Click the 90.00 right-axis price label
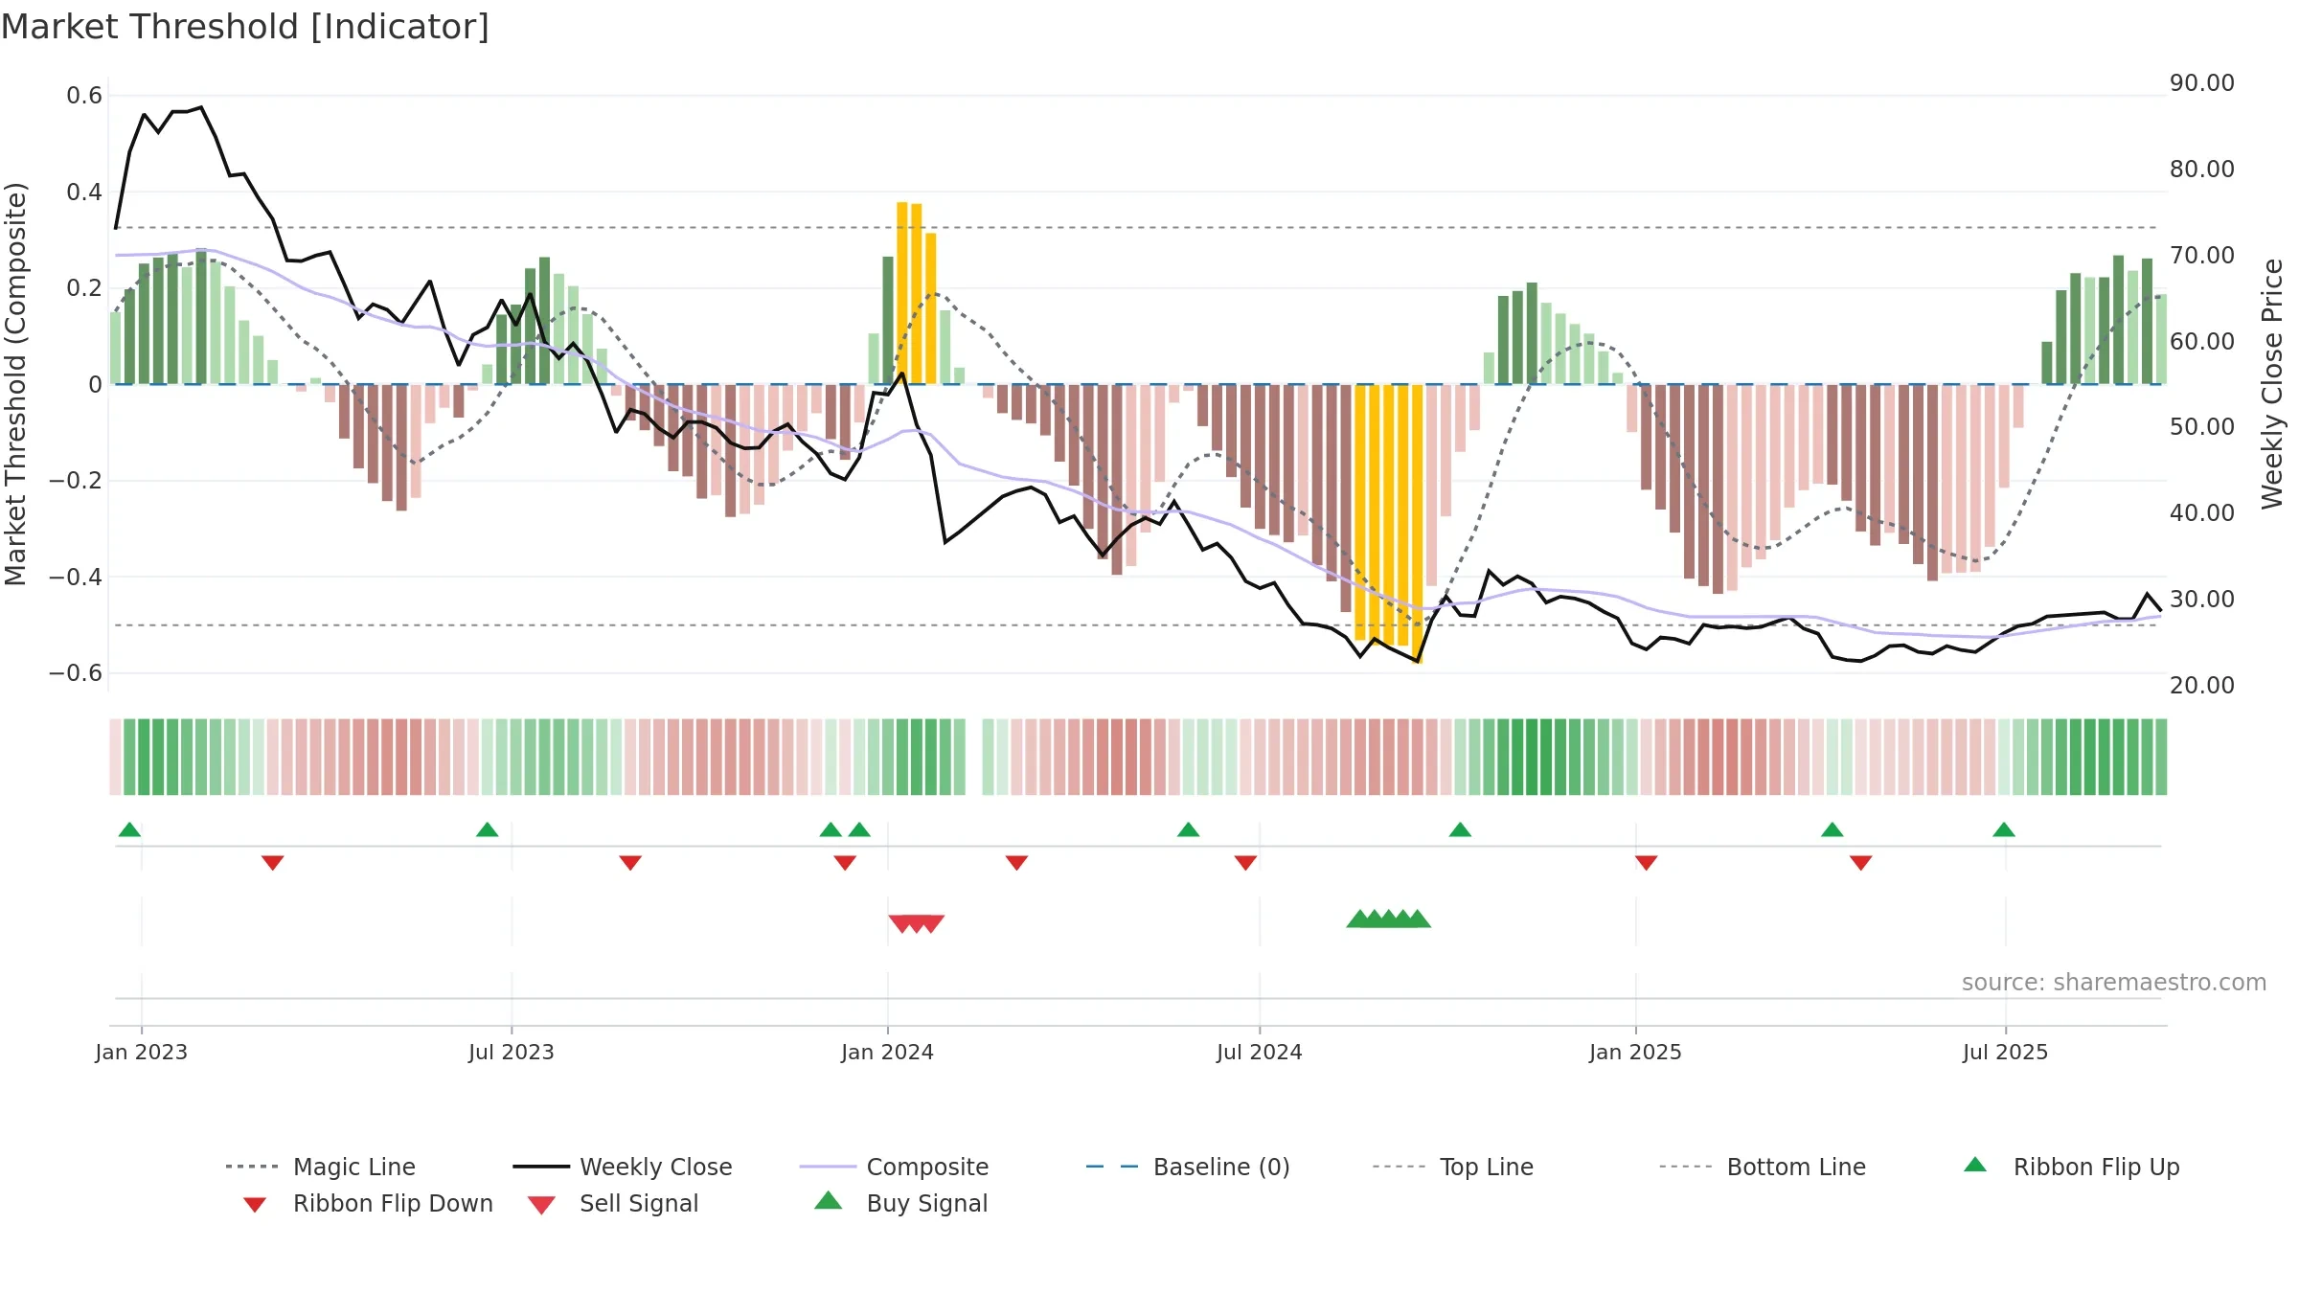2299x1293 pixels. (x=2202, y=83)
